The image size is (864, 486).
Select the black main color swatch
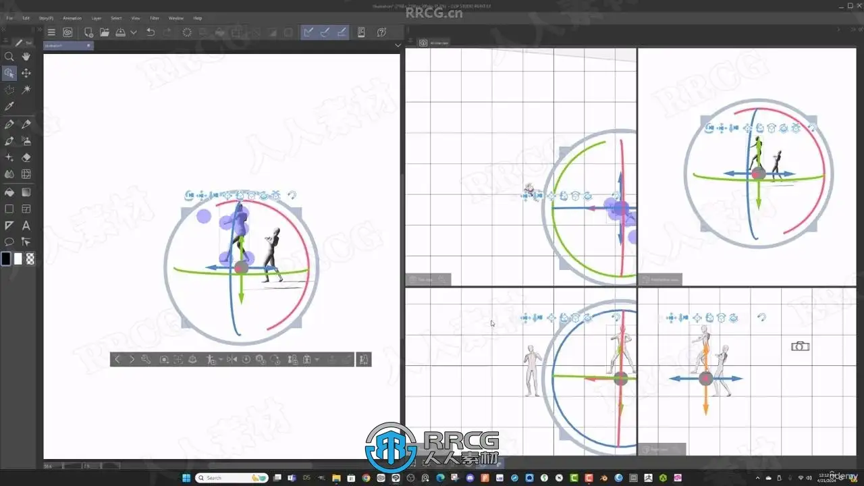click(6, 259)
